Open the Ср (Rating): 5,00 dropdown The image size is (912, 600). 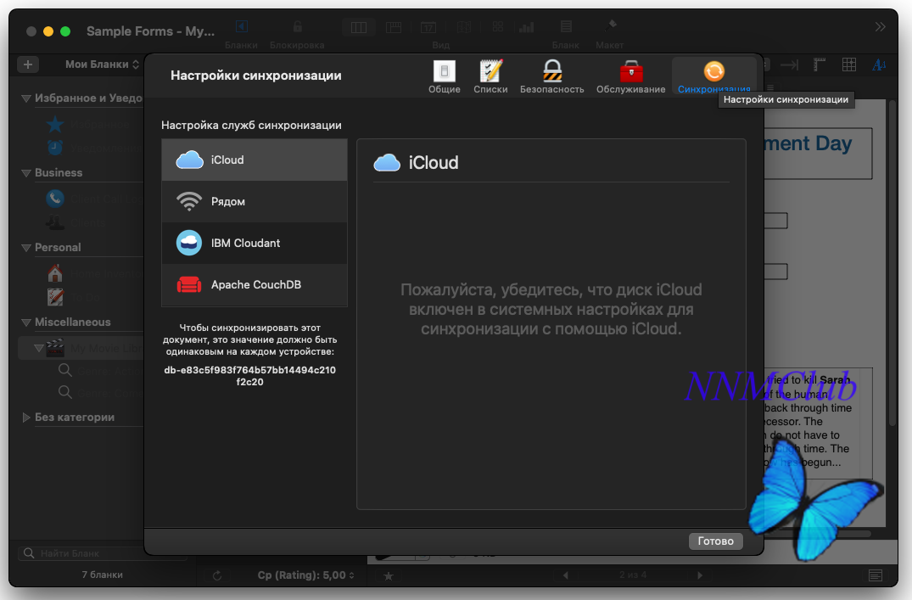(x=306, y=575)
